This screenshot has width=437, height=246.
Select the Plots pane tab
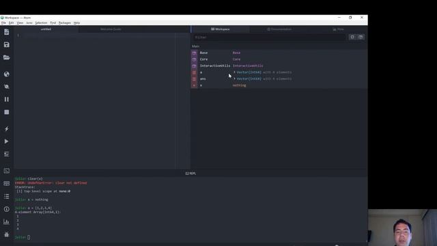(339, 29)
